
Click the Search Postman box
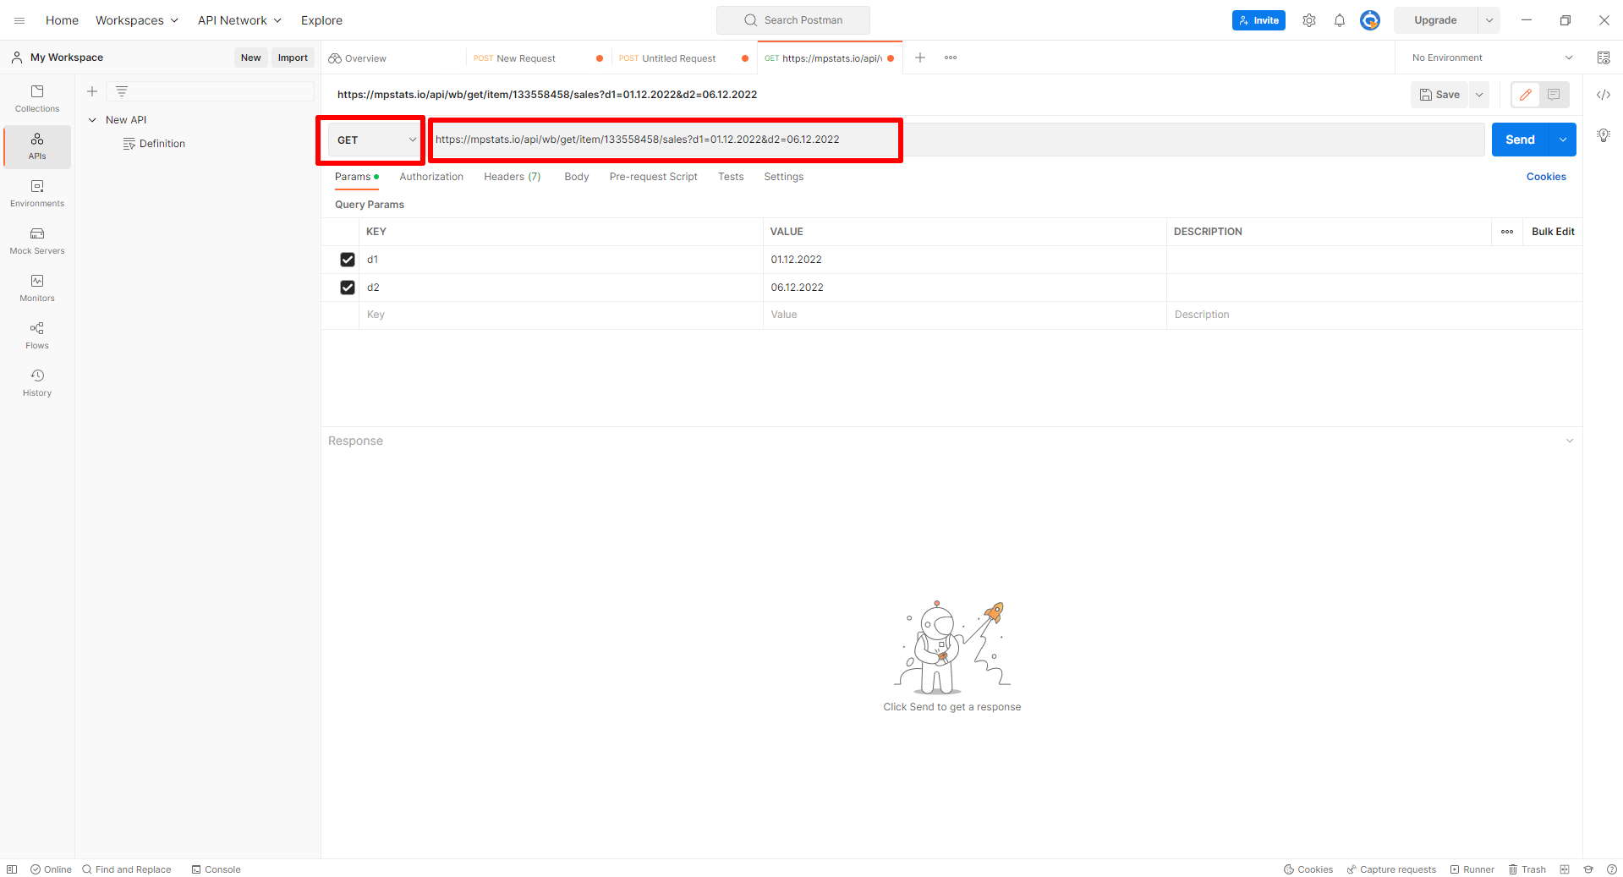click(x=793, y=20)
